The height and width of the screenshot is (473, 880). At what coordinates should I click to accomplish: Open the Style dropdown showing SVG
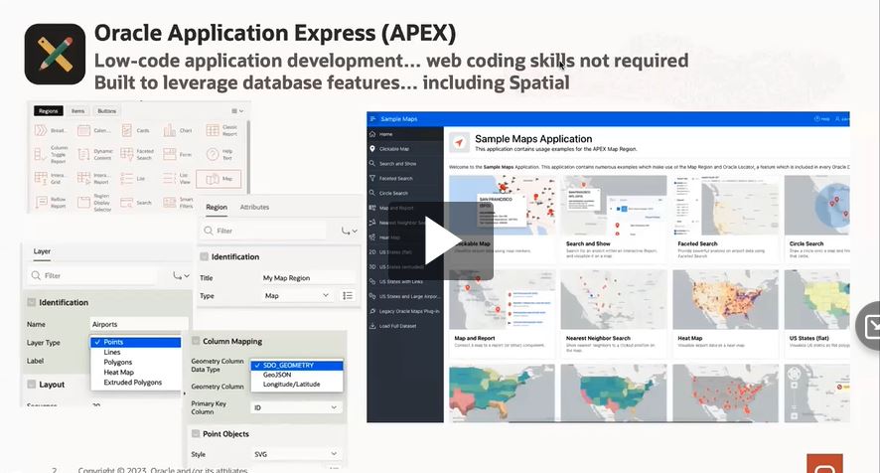click(296, 454)
